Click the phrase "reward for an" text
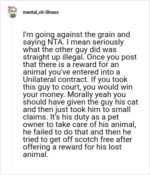The height and width of the screenshot is (175, 150). [x=95, y=64]
